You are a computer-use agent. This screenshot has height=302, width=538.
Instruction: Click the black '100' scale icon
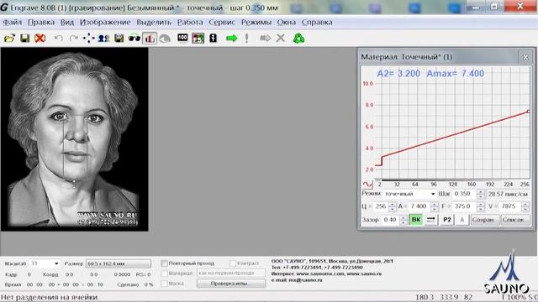click(182, 38)
